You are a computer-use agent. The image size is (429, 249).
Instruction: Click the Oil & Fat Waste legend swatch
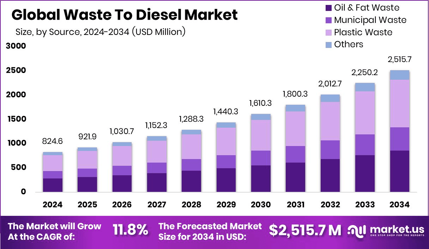click(329, 7)
